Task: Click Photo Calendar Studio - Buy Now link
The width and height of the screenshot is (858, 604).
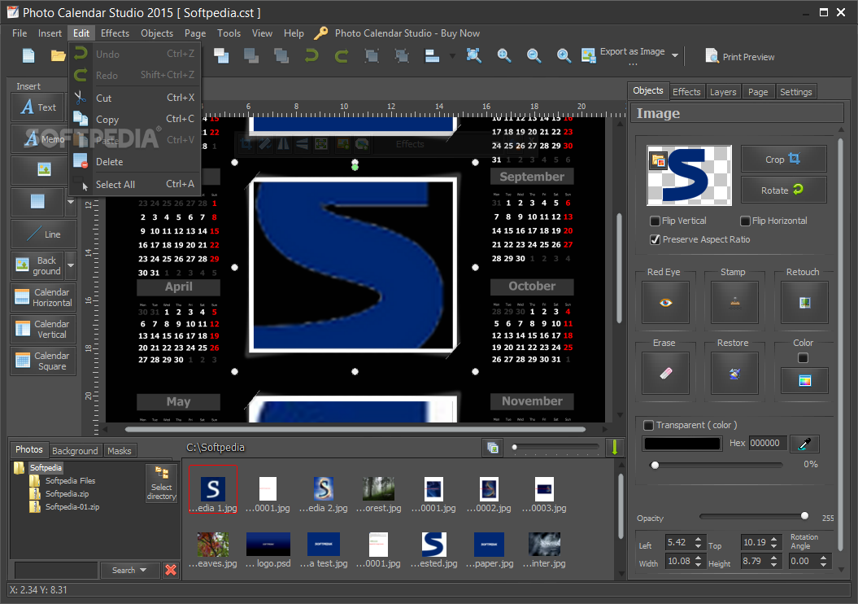Action: click(x=407, y=33)
